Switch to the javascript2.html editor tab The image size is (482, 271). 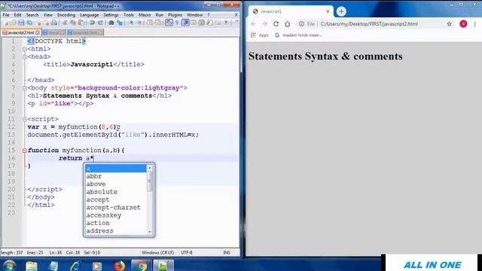(21, 32)
